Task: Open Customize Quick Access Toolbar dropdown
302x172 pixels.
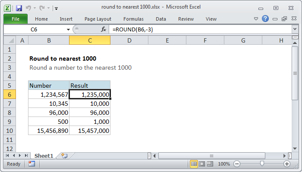Action: click(57, 8)
